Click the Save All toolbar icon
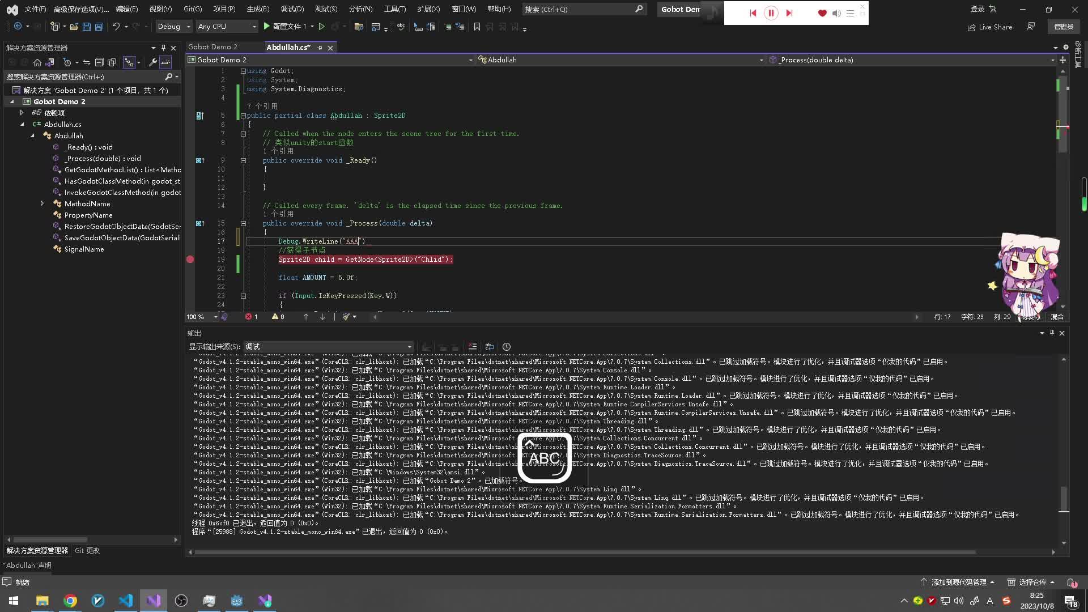The image size is (1088, 612). tap(99, 27)
